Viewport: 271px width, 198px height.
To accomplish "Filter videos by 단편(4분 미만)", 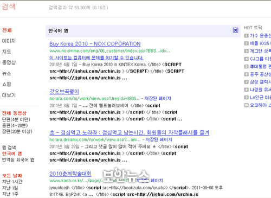I will click(x=16, y=119).
